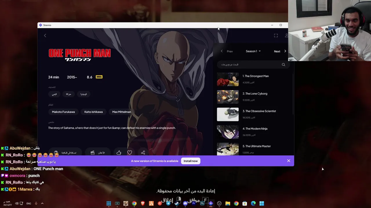This screenshot has height=208, width=371.
Task: Open episode 5 The Ultimate Master thumbnail
Action: 228,149
